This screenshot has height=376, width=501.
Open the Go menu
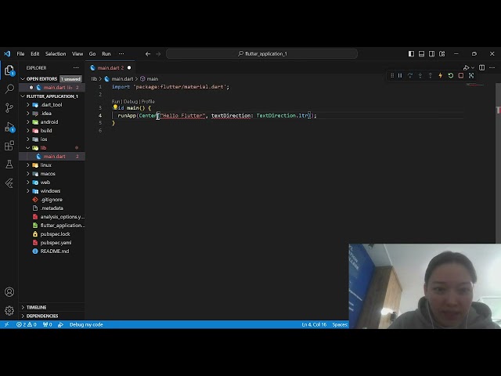[92, 54]
